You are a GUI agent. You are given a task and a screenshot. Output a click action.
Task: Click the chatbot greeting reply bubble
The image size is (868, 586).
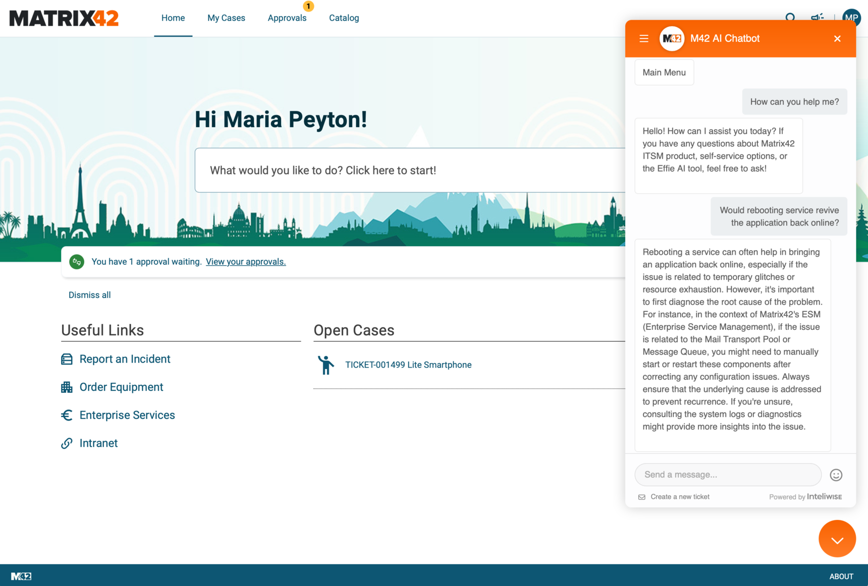(718, 156)
